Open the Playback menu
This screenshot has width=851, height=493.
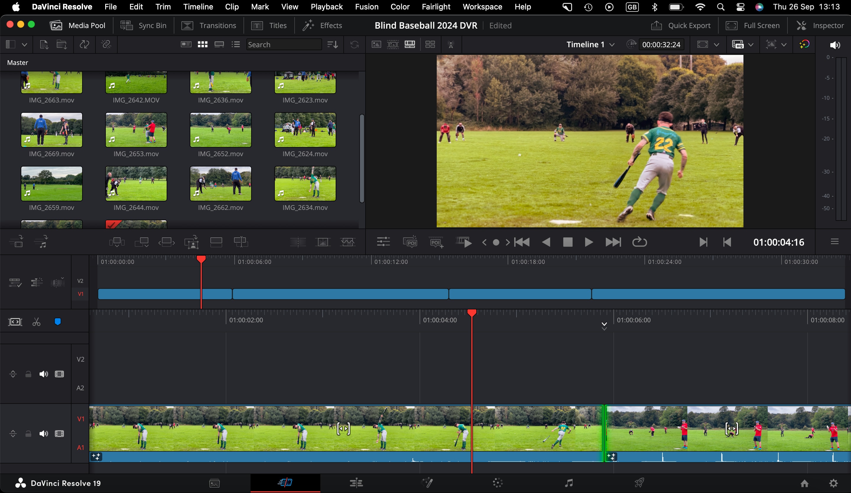point(327,7)
